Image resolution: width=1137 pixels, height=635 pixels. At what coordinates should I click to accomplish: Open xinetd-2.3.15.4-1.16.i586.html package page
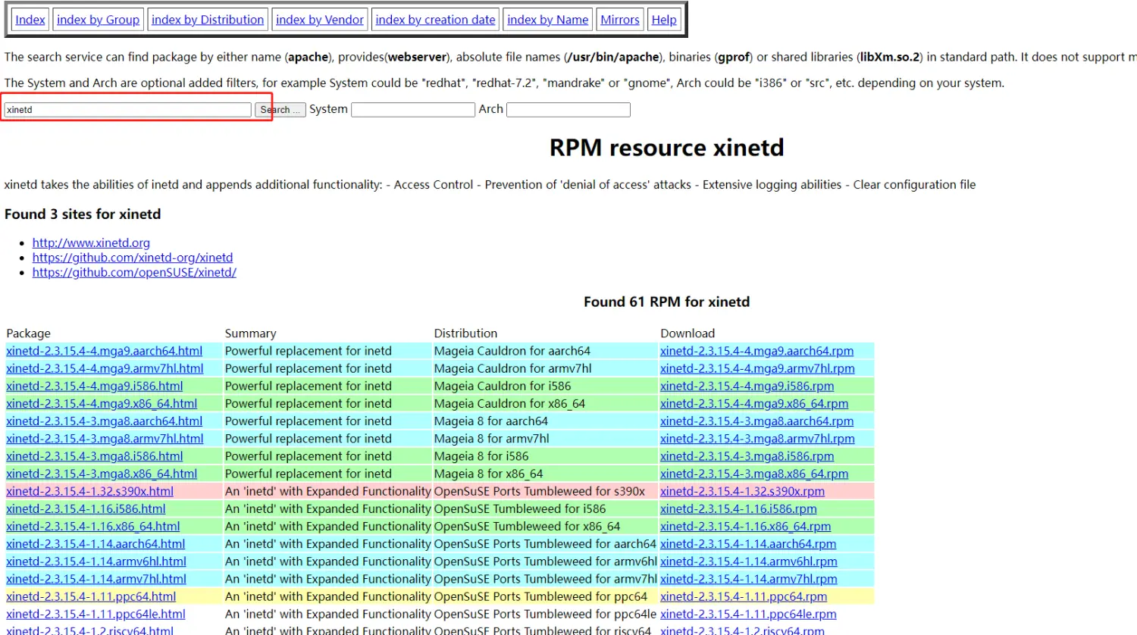click(x=86, y=508)
